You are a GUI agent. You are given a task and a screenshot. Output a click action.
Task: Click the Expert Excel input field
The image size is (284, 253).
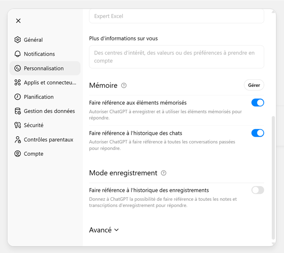pyautogui.click(x=176, y=16)
